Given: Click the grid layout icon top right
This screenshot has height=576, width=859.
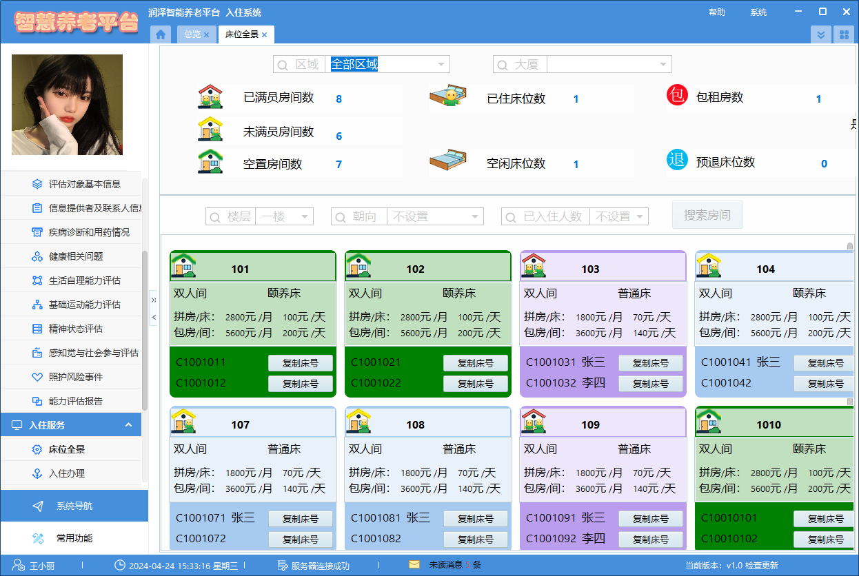Looking at the screenshot, I should [x=843, y=34].
